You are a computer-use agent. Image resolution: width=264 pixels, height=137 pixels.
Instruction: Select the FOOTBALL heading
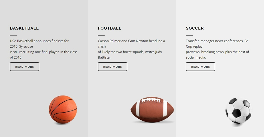110,28
